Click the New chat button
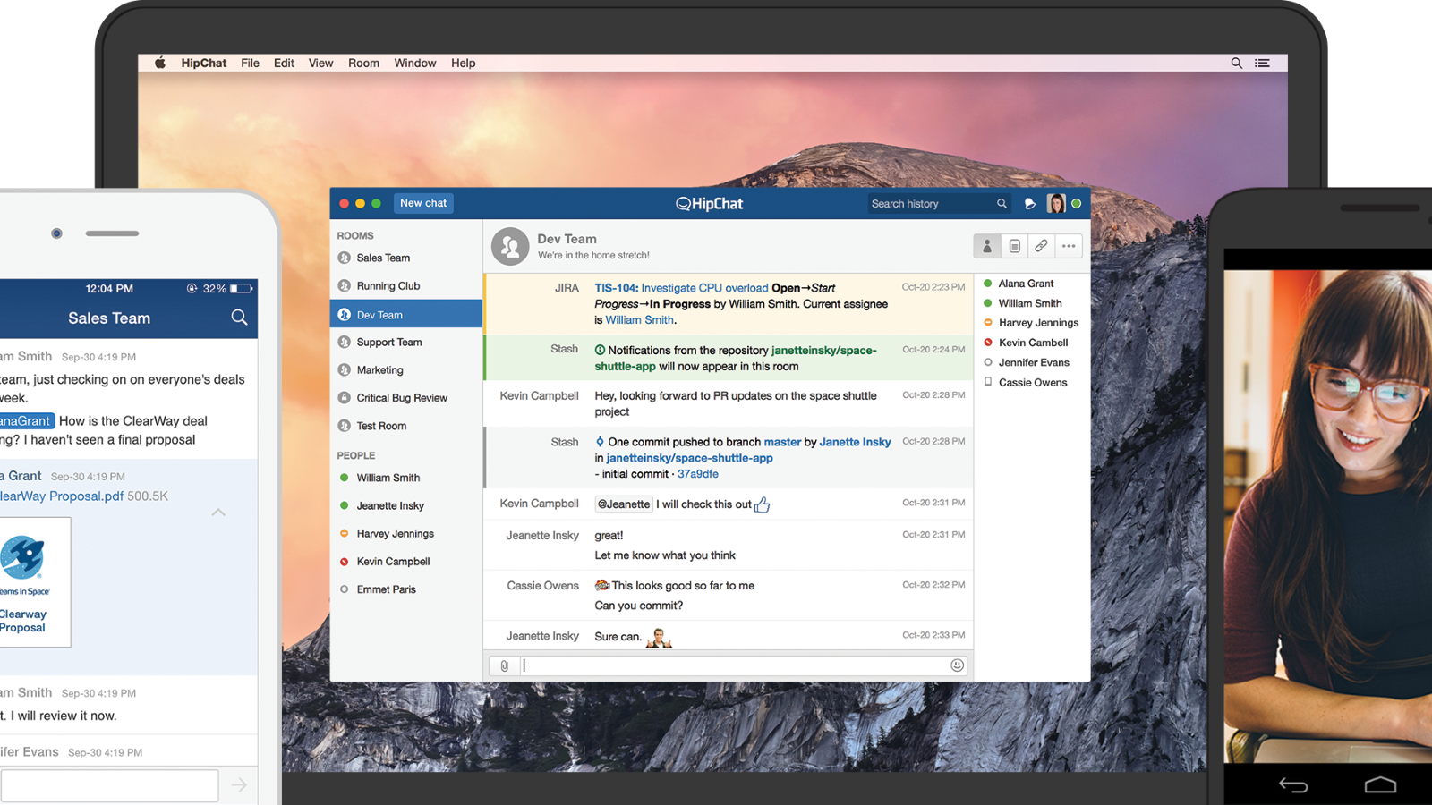 (x=423, y=203)
